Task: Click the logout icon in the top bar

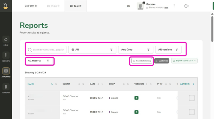Action: [187, 6]
